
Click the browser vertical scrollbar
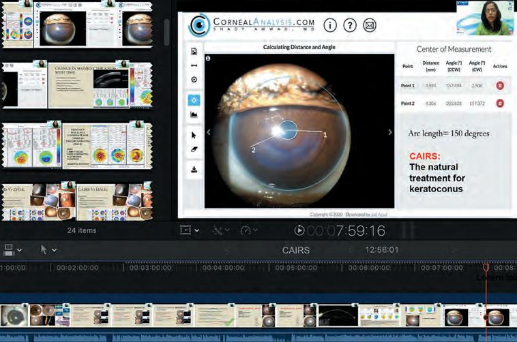[166, 32]
